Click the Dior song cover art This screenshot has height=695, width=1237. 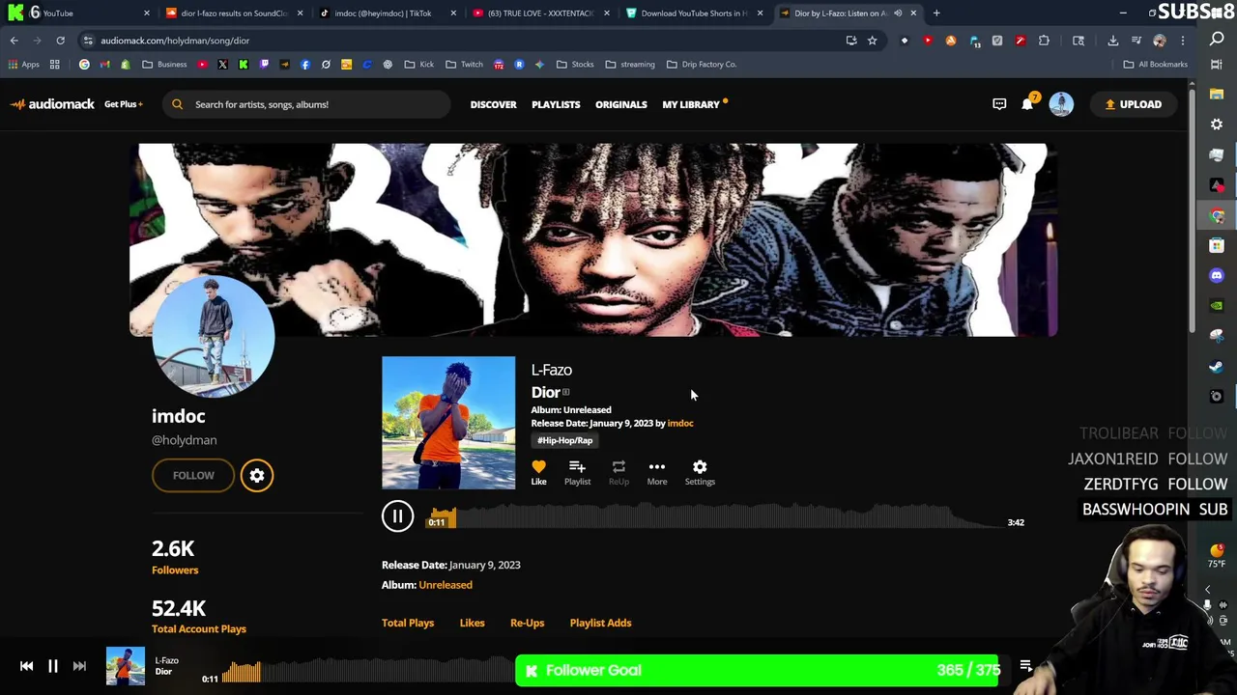pyautogui.click(x=448, y=423)
